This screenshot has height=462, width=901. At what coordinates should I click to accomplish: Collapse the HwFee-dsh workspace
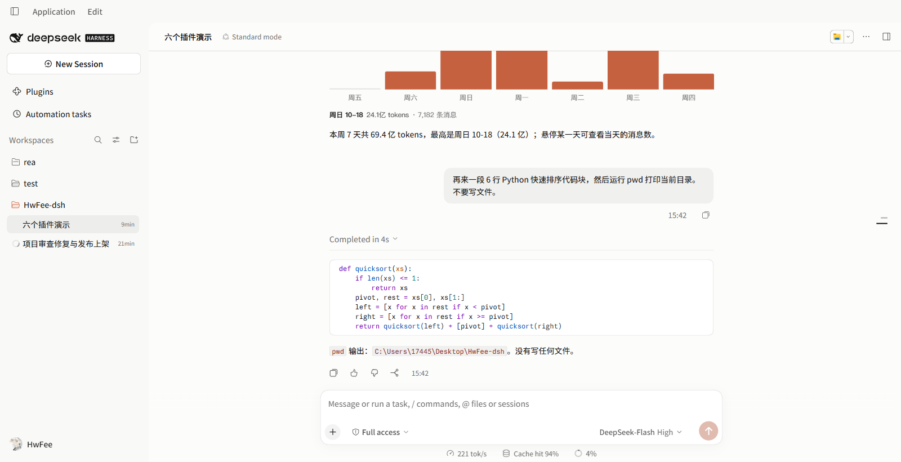point(73,205)
